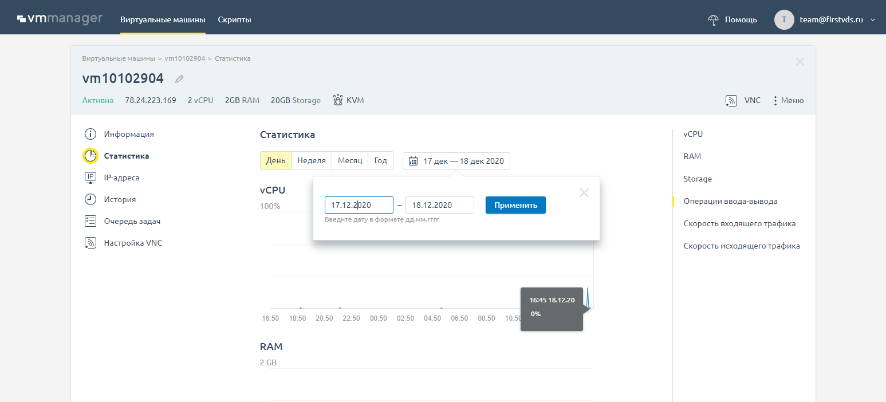The width and height of the screenshot is (886, 402).
Task: Click the 2GB RAM spec text
Action: click(242, 100)
